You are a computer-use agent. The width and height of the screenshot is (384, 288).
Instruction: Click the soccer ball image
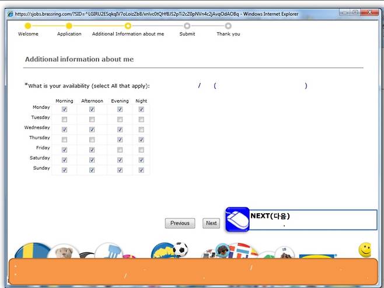click(180, 249)
